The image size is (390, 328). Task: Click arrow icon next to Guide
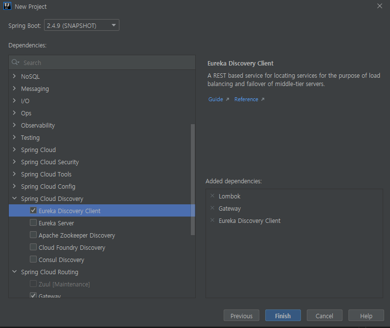pyautogui.click(x=228, y=99)
